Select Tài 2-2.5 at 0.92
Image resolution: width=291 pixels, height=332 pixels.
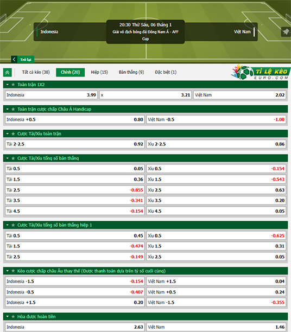click(75, 144)
